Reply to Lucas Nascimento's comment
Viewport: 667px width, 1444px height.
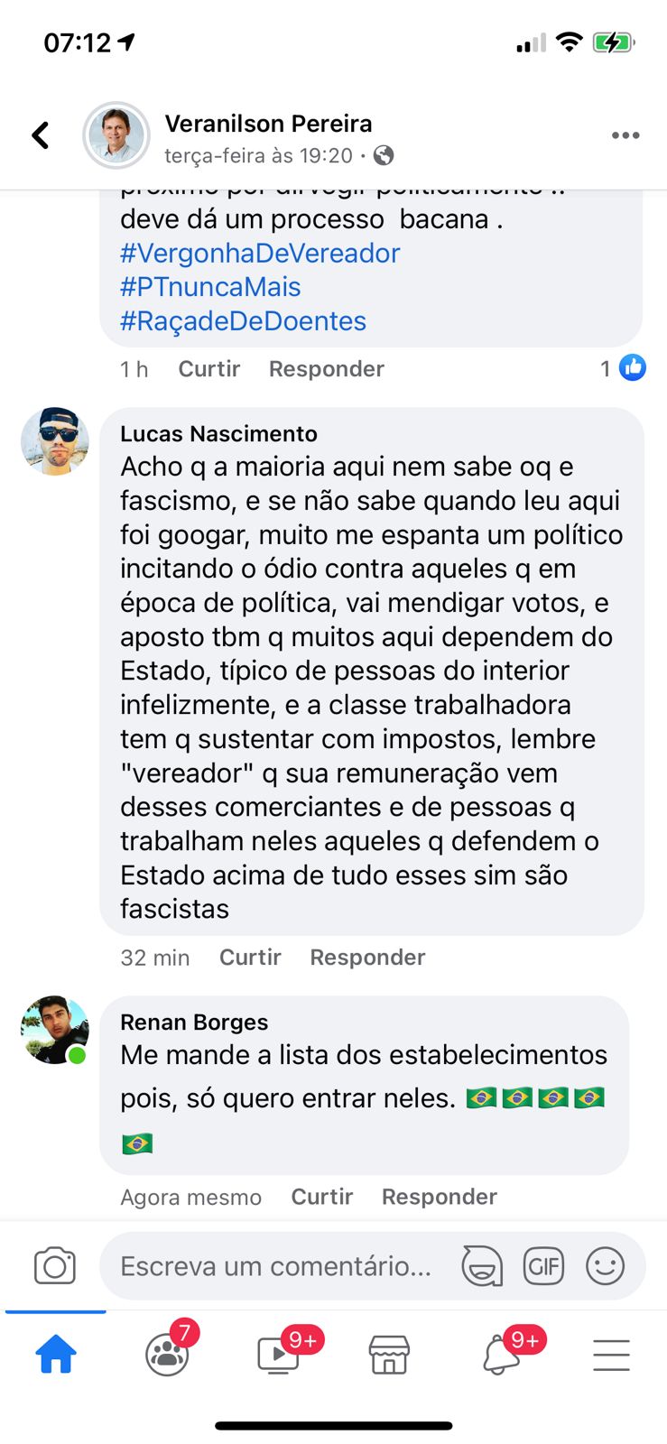point(367,958)
